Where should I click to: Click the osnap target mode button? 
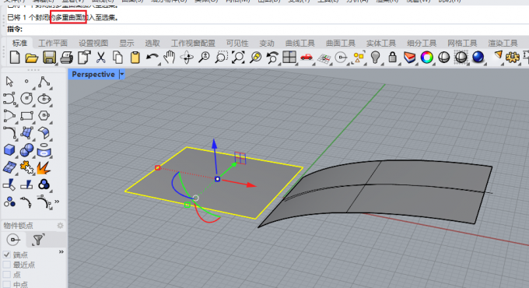(x=13, y=240)
